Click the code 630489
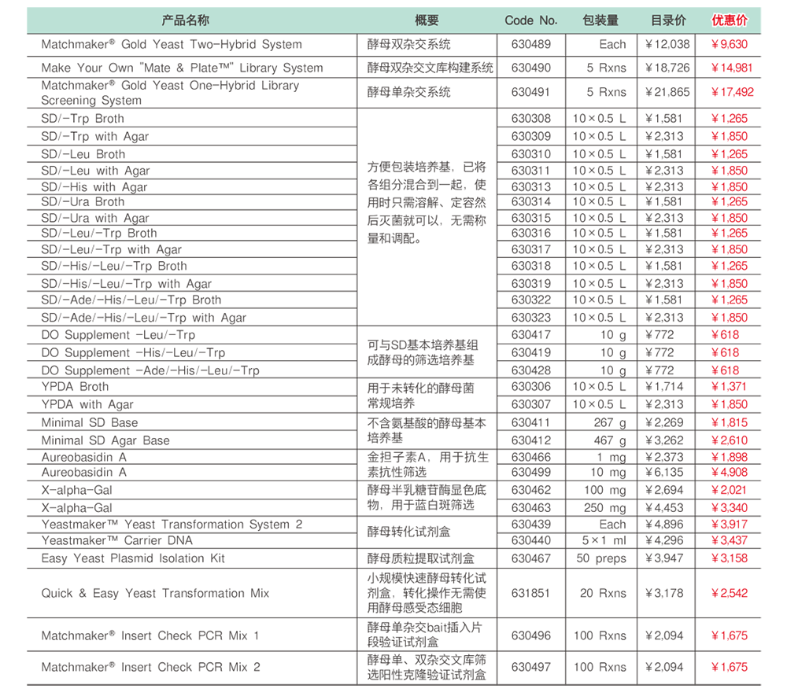Viewport: 787px width, 696px height. [x=531, y=45]
